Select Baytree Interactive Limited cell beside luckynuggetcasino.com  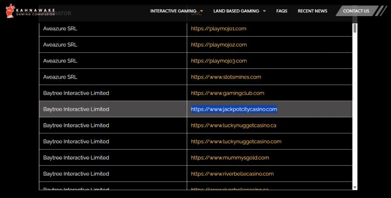113,141
